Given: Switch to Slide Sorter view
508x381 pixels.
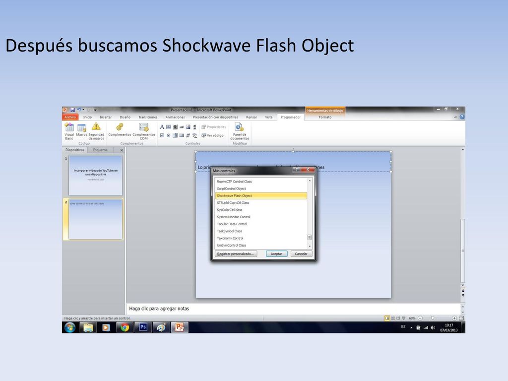Looking at the screenshot, I should (393, 318).
